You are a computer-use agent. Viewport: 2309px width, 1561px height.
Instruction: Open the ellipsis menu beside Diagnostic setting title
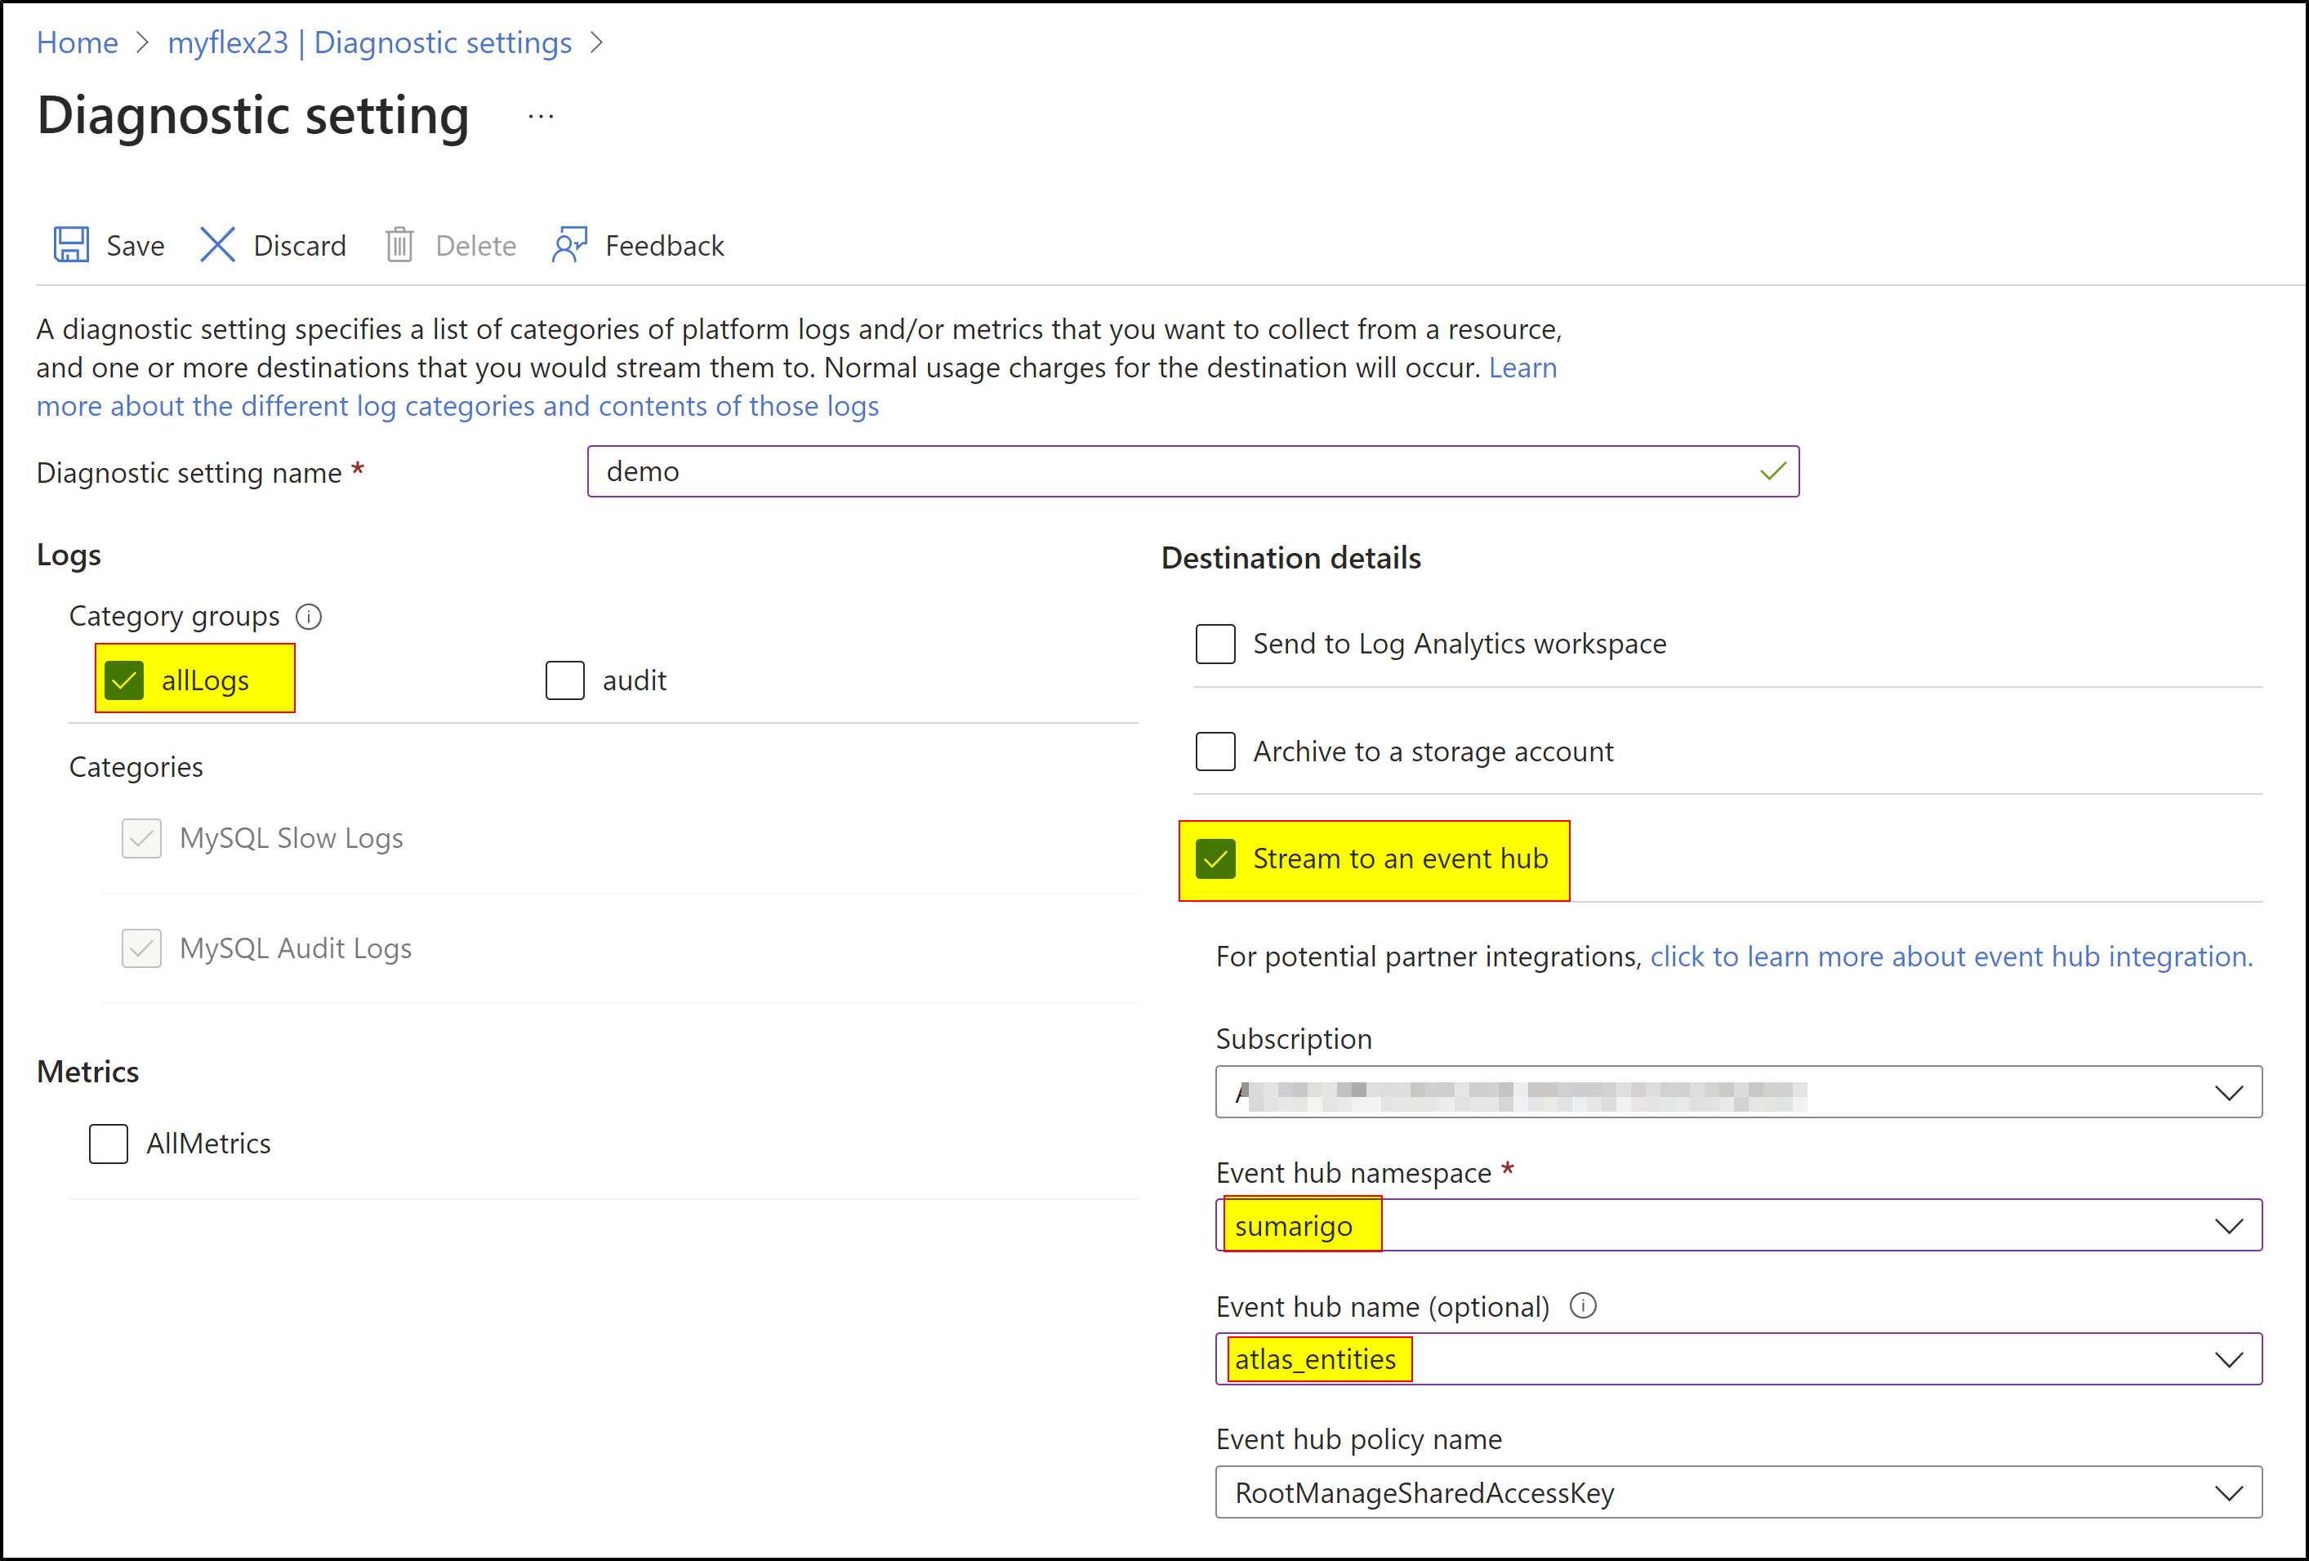[x=541, y=115]
